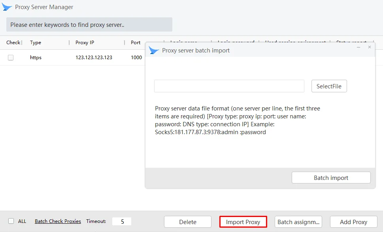Click the Import Proxy button
Image resolution: width=383 pixels, height=232 pixels.
(243, 222)
